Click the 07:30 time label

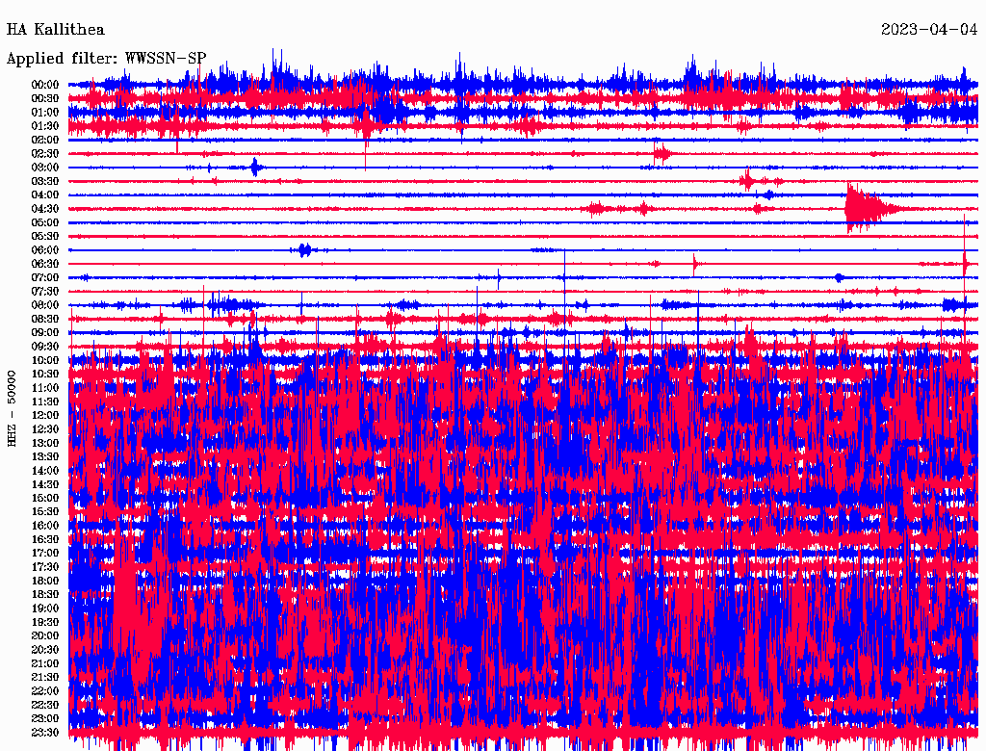coord(45,291)
